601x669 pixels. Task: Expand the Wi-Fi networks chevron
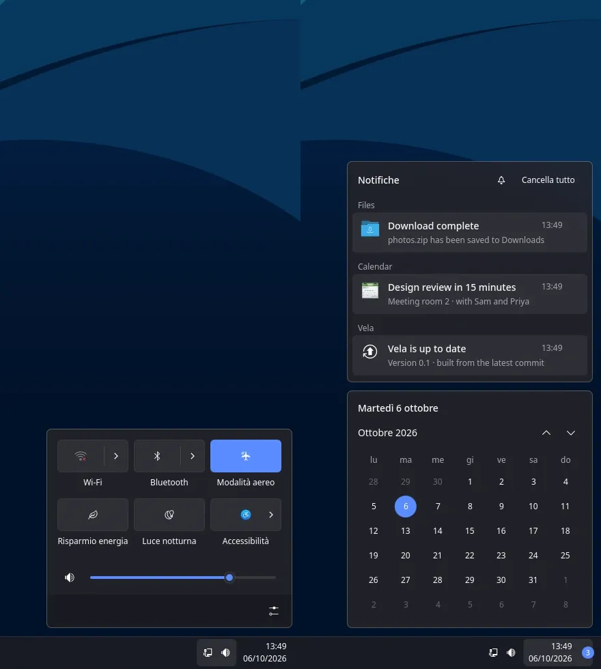pos(116,456)
